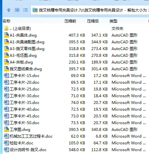This screenshot has height=154, width=149.
Task: Select the 工序卡片-50.doc Word icon
Action: click(6, 123)
